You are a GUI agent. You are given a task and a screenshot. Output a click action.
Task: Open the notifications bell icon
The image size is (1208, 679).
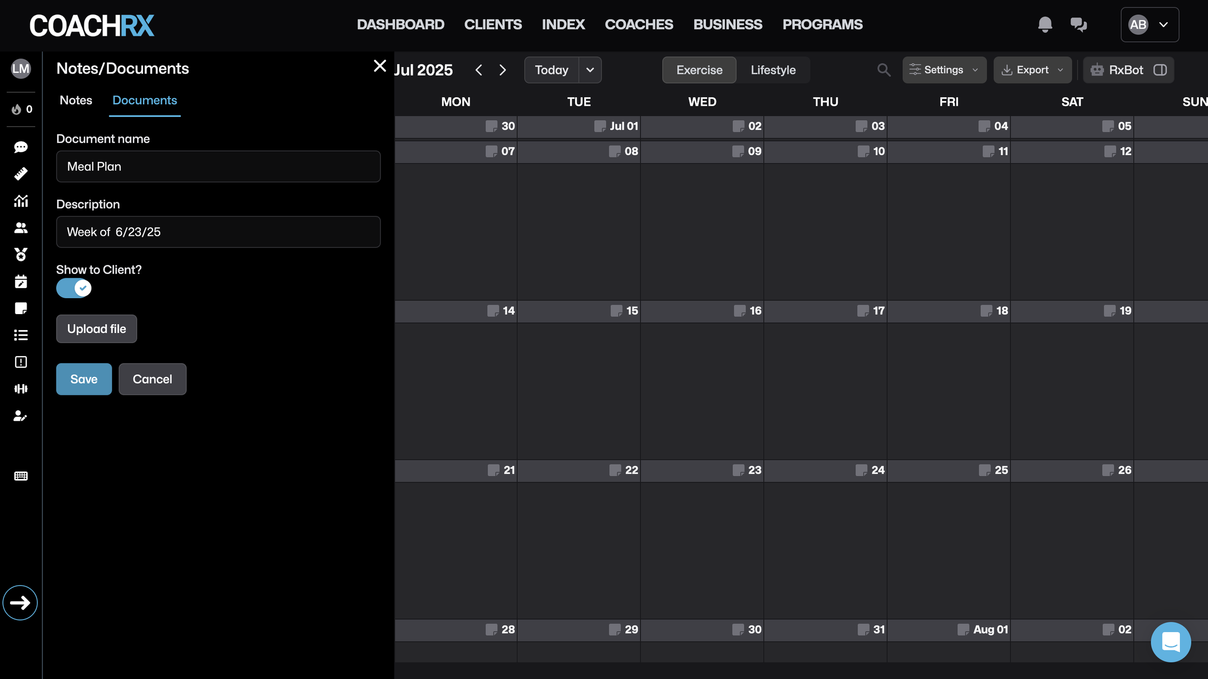point(1044,24)
